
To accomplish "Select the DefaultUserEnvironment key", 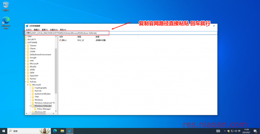I will click(40, 55).
